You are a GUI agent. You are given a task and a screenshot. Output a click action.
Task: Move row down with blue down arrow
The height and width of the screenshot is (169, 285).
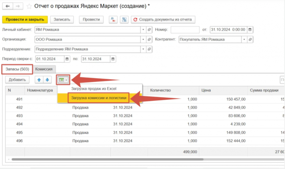[x=47, y=80]
